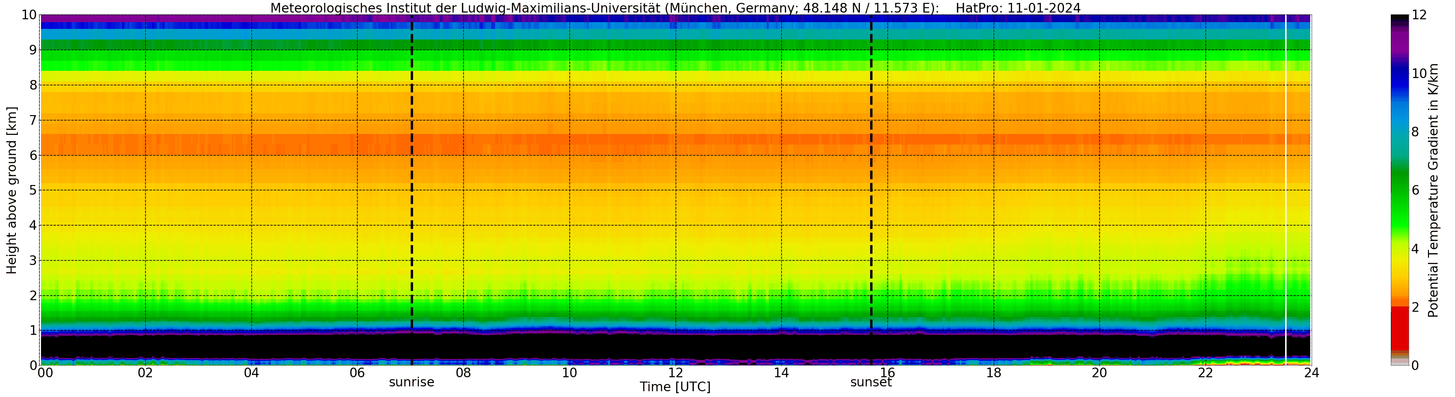Viewport: 1455px width, 397px height.
Task: Click the white vertical line near 23:30
Action: pyautogui.click(x=1286, y=190)
